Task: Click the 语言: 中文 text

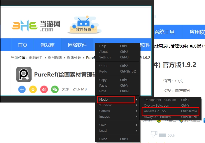Action: click(x=173, y=81)
